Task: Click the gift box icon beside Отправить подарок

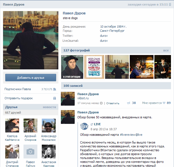Action: 54,98
